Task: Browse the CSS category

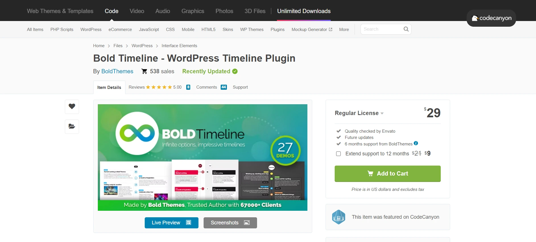Action: [170, 30]
